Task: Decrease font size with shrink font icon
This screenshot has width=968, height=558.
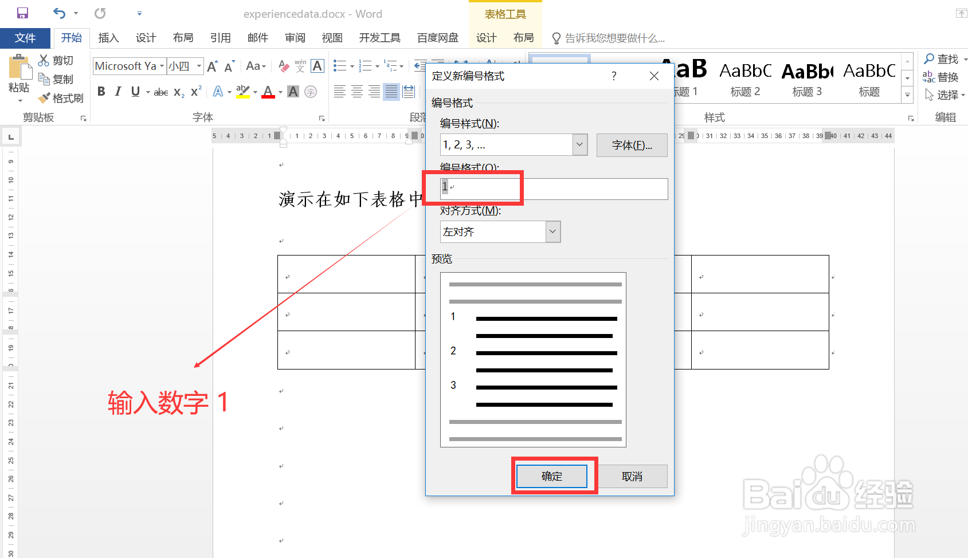Action: tap(229, 66)
